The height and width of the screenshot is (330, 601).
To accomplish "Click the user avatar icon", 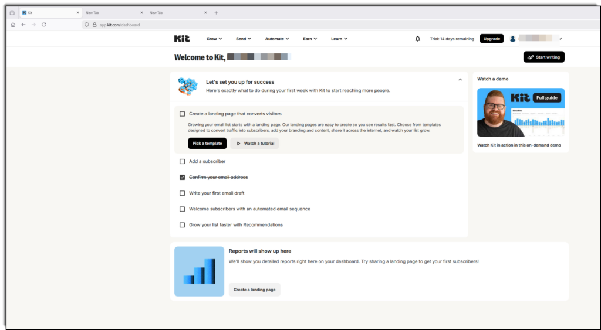I will (512, 39).
